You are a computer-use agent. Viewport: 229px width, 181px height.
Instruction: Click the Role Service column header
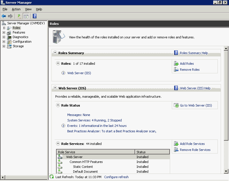click(96, 152)
